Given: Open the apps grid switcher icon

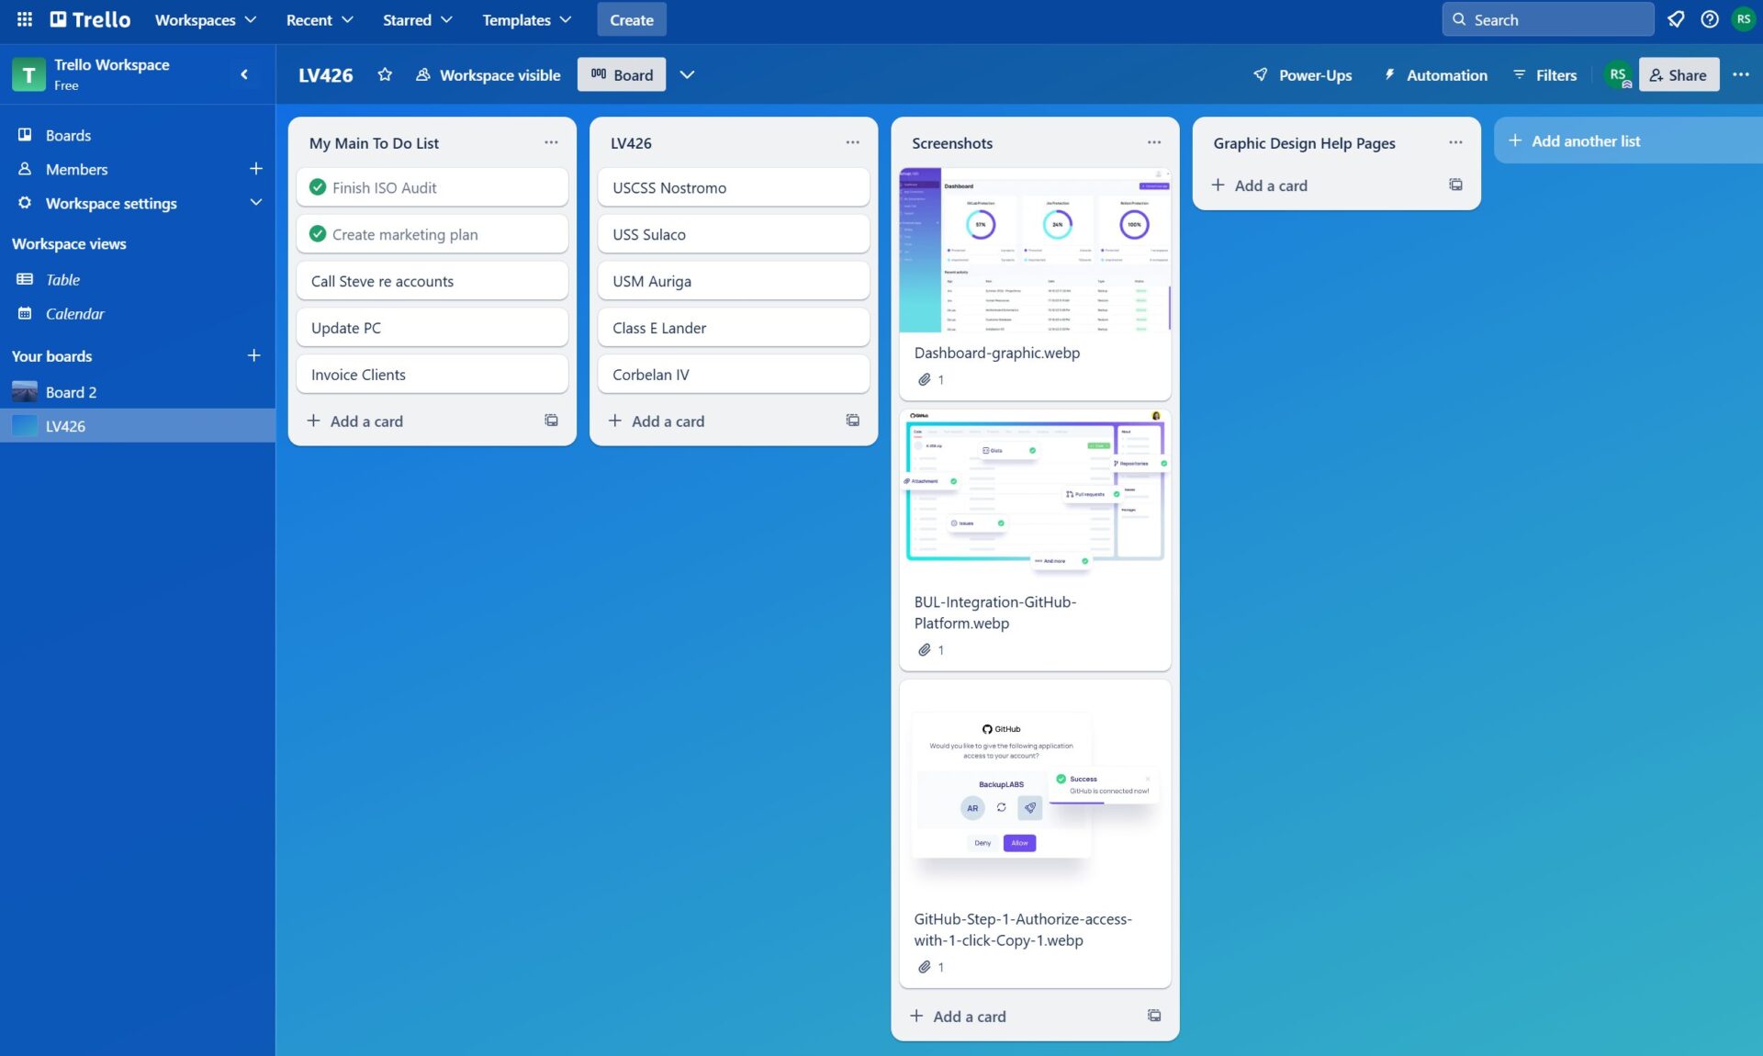Looking at the screenshot, I should [25, 19].
